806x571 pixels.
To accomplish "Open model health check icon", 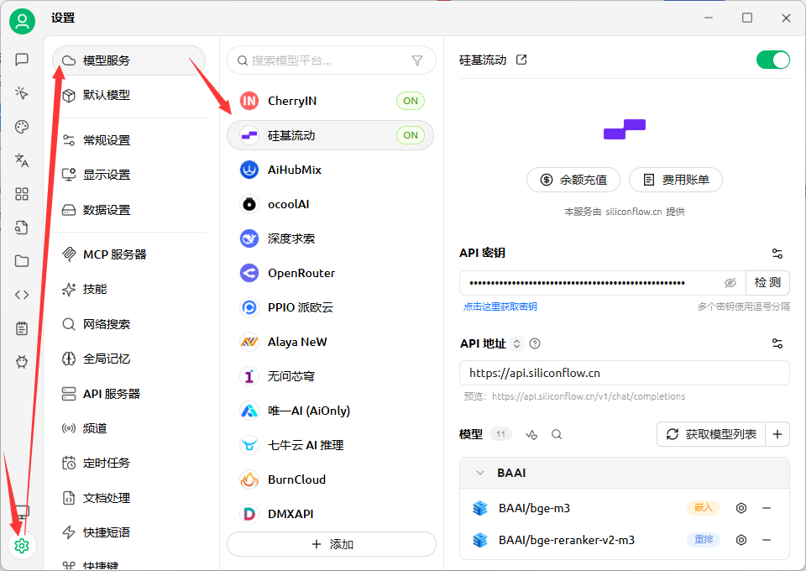I will (531, 435).
